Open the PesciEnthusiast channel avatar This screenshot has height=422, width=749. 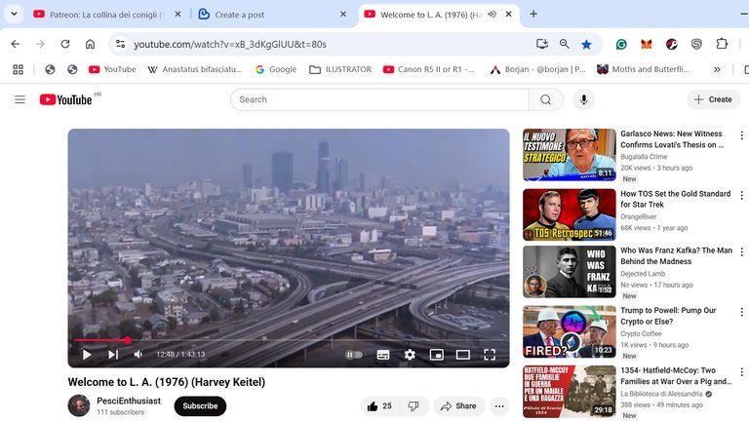79,405
